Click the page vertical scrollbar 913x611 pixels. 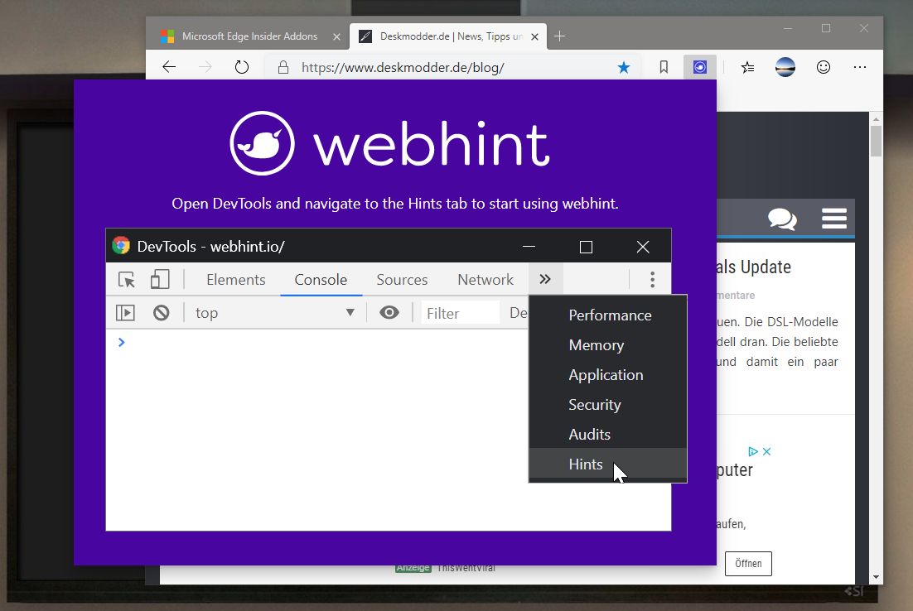876,331
